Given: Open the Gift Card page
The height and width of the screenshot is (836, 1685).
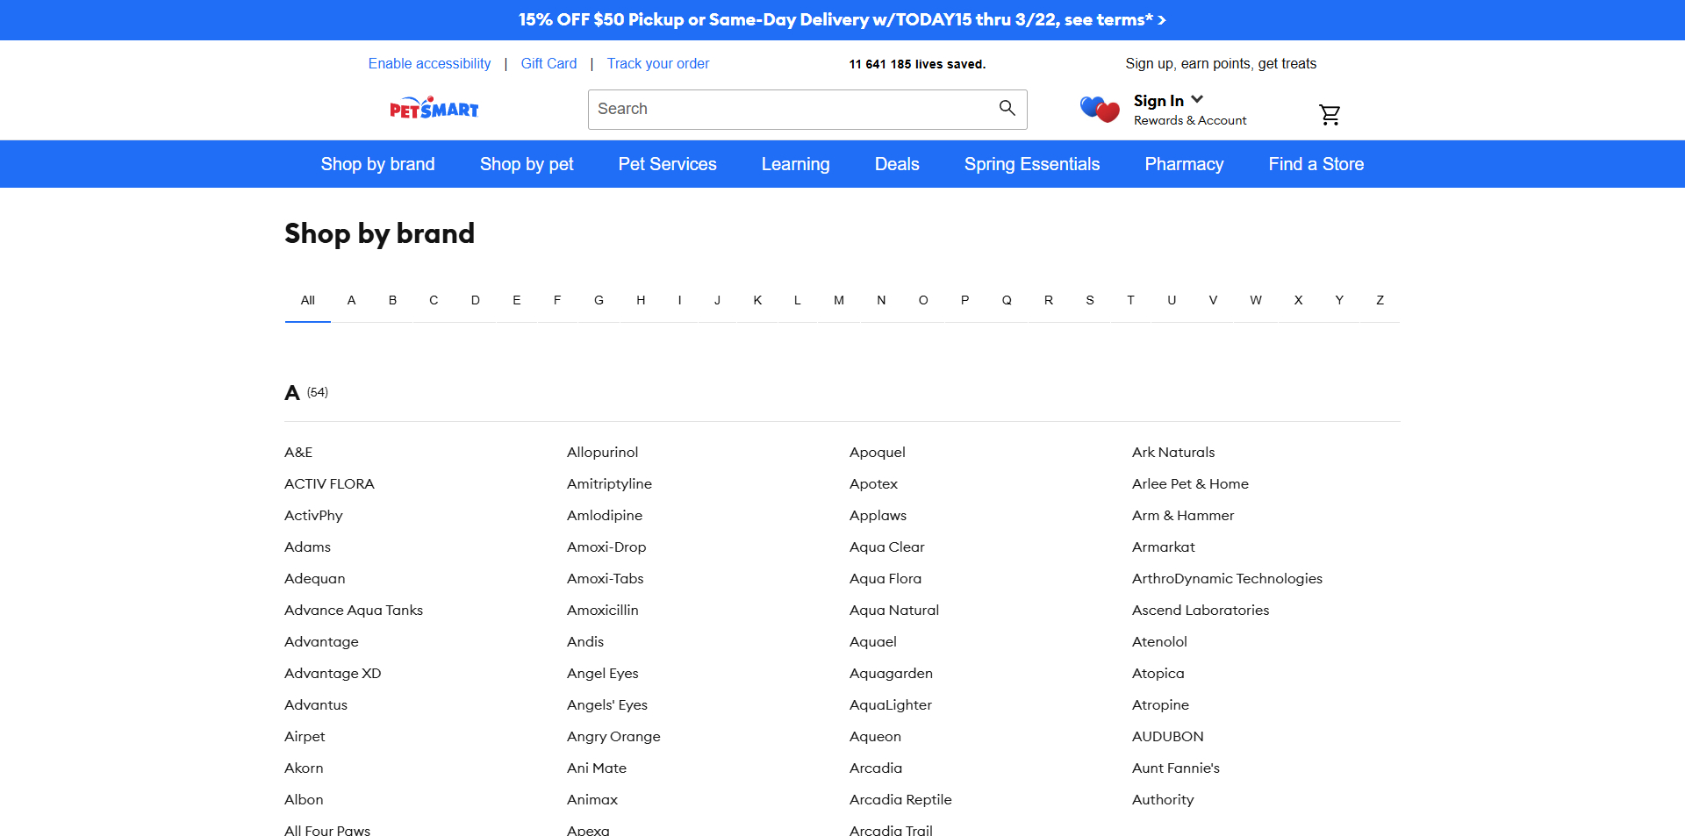Looking at the screenshot, I should (549, 63).
